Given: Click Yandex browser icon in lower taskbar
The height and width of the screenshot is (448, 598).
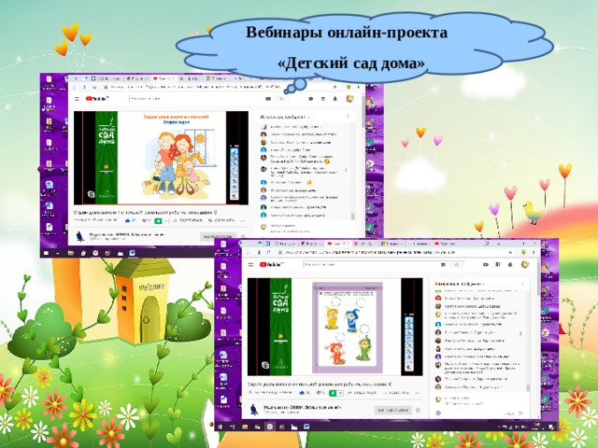Looking at the screenshot, I should (270, 427).
